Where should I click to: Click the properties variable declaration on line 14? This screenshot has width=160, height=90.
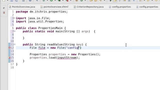click(x=57, y=54)
